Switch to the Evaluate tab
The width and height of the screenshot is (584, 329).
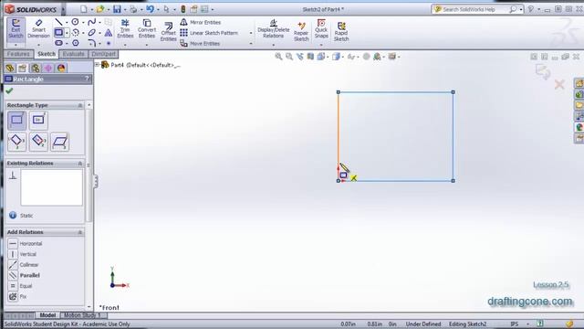click(73, 54)
